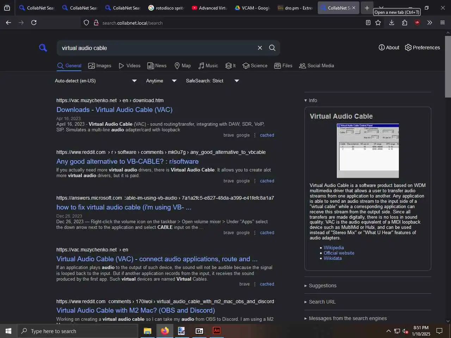The image size is (451, 338).
Task: Click tracking protection shield icon
Action: 86,23
